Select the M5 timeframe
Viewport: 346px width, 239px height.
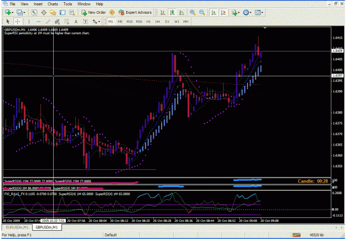[120, 22]
